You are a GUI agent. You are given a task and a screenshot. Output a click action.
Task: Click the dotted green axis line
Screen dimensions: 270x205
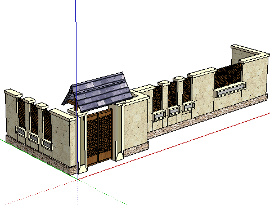[x=103, y=192]
